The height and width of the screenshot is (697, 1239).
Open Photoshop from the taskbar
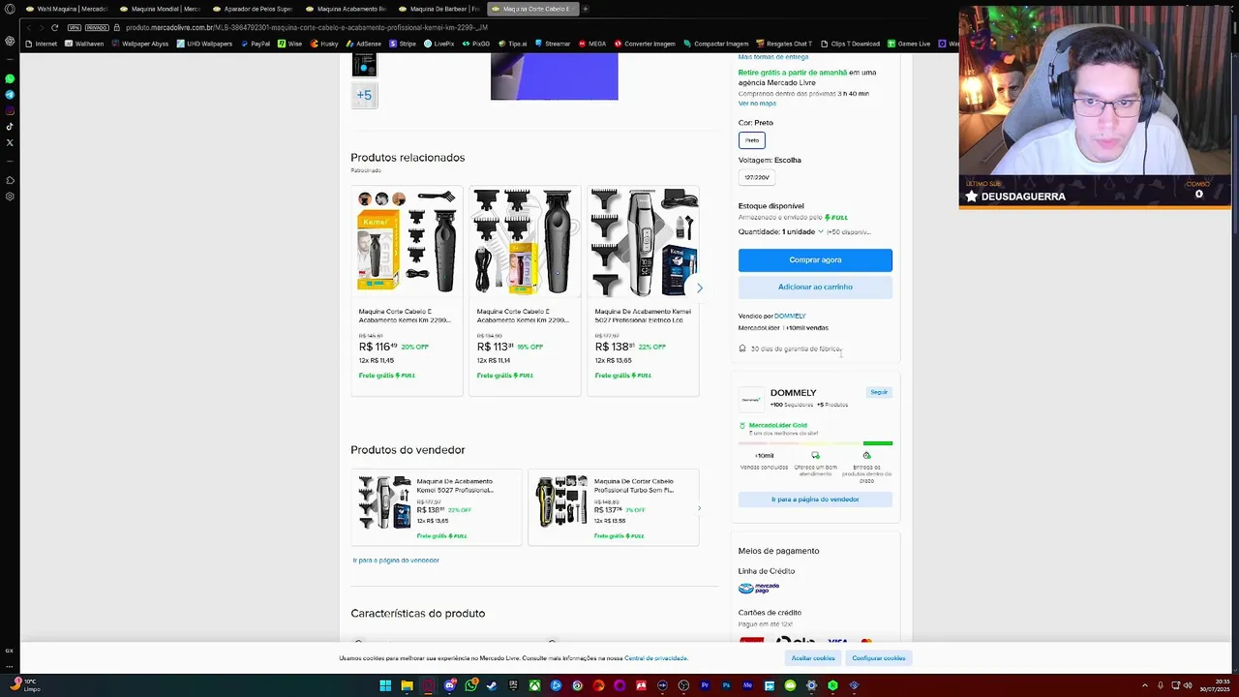[726, 685]
